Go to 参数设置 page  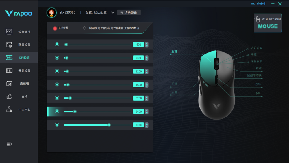pyautogui.click(x=24, y=71)
